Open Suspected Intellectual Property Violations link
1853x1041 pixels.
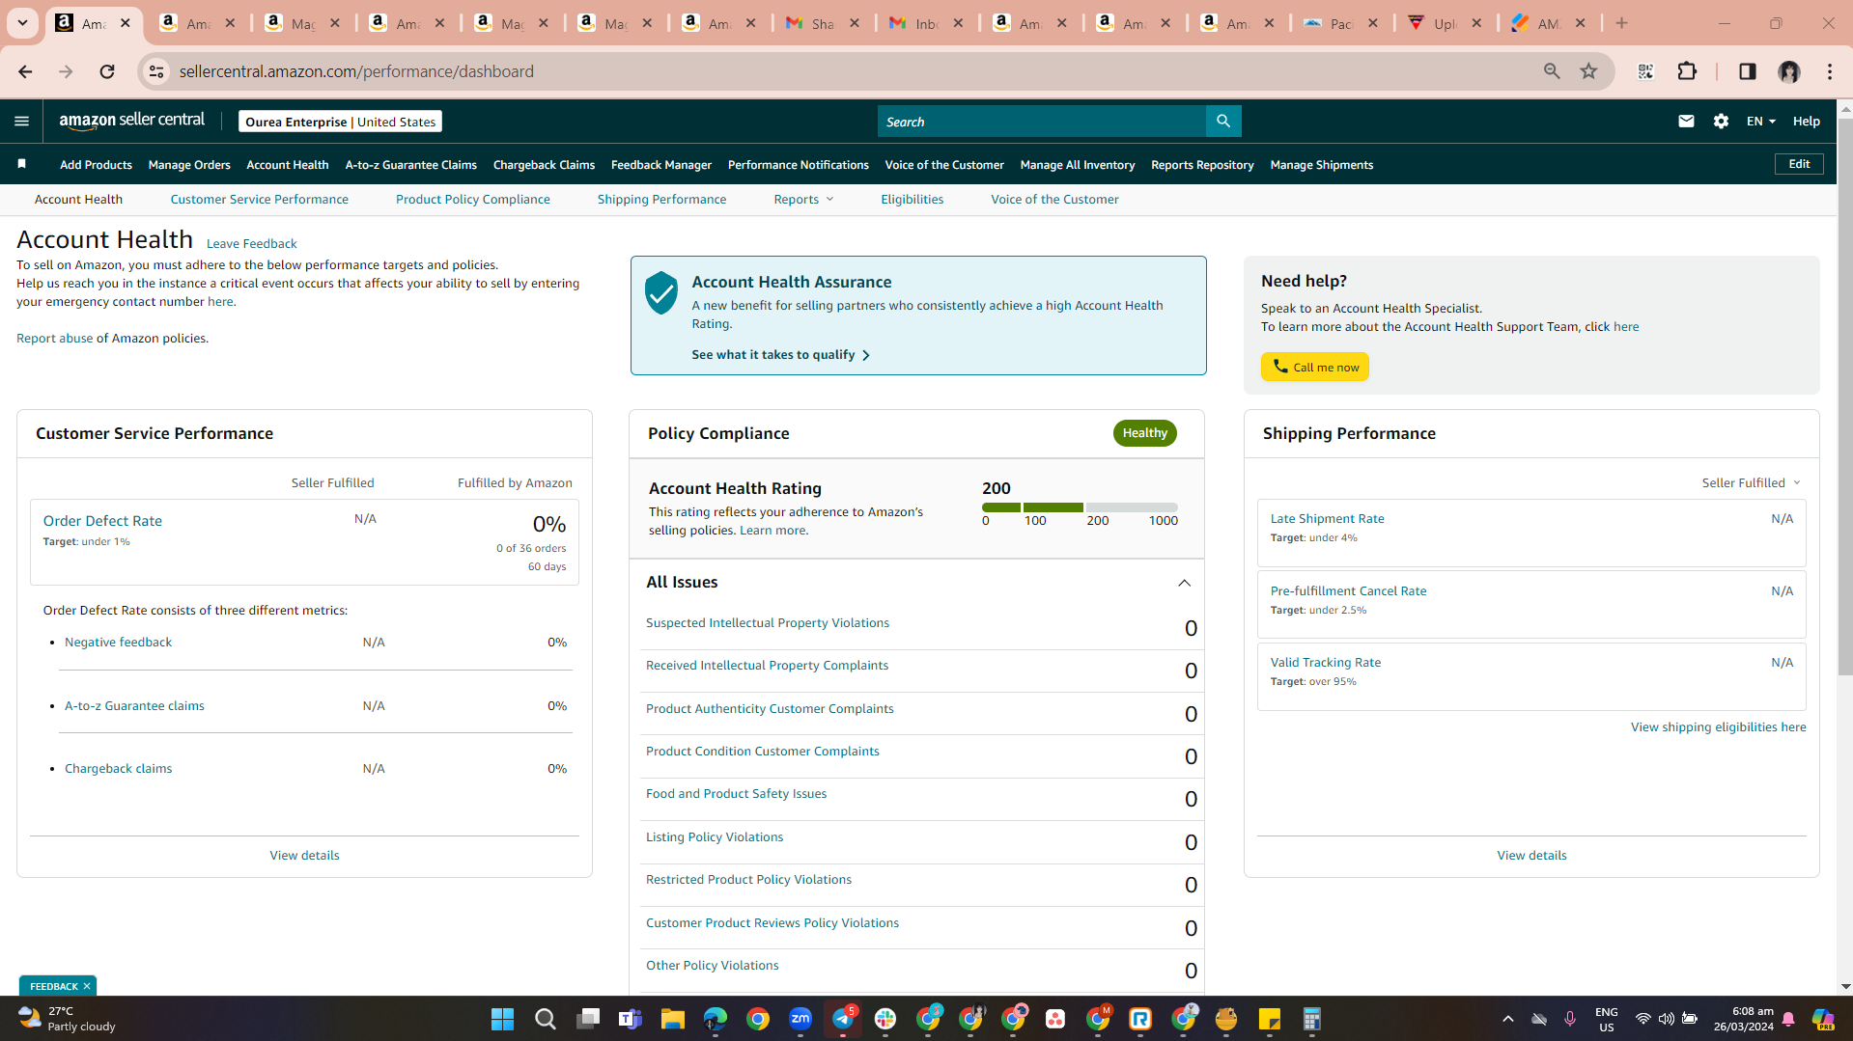click(x=768, y=623)
